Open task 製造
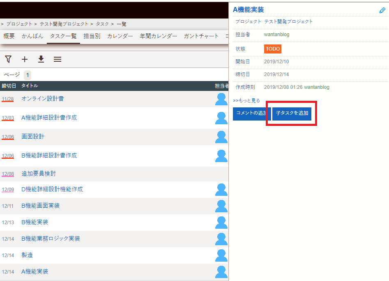This screenshot has width=389, height=281. (x=27, y=255)
